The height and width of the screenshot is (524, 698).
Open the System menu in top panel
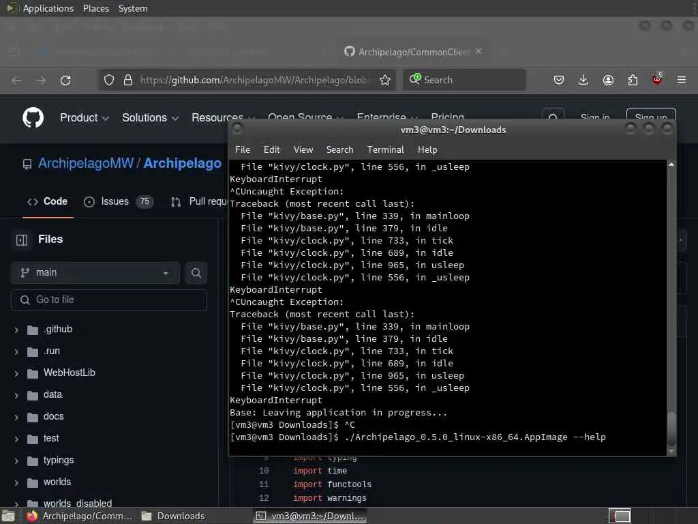click(133, 8)
